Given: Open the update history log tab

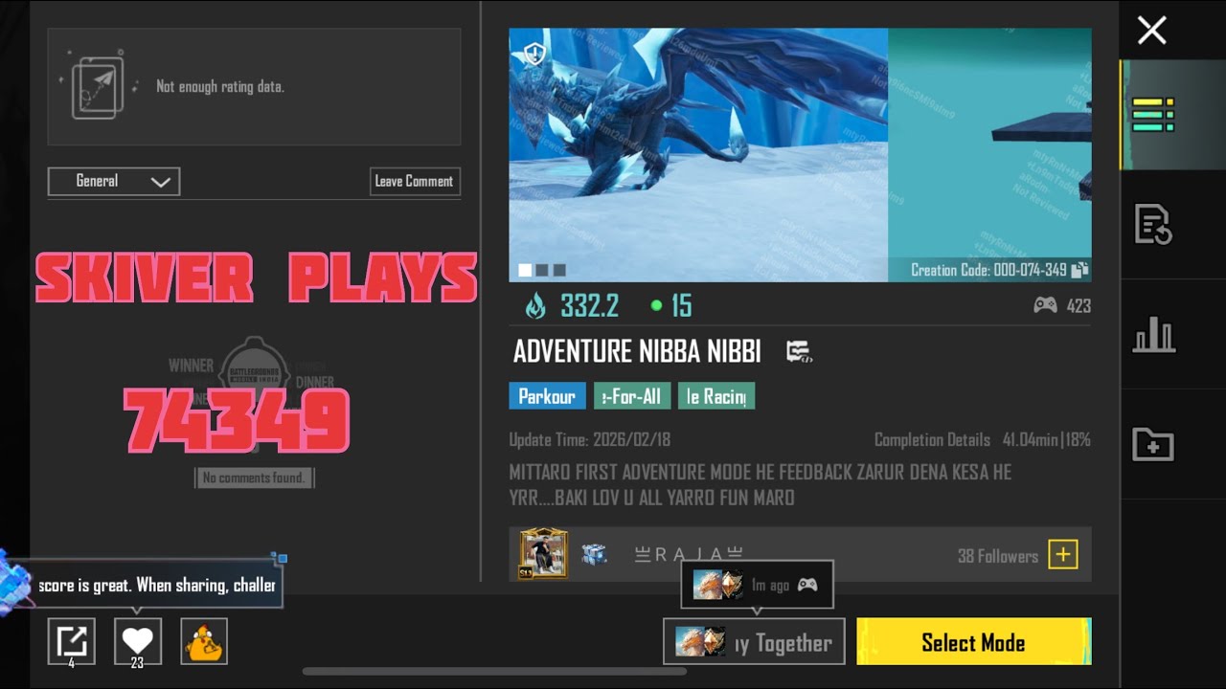Looking at the screenshot, I should click(x=1153, y=225).
